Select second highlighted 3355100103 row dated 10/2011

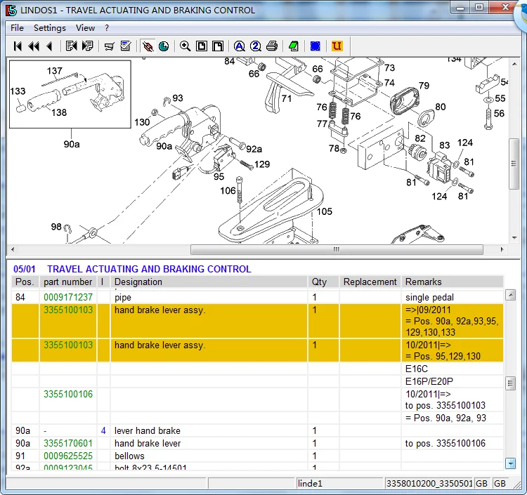click(257, 350)
